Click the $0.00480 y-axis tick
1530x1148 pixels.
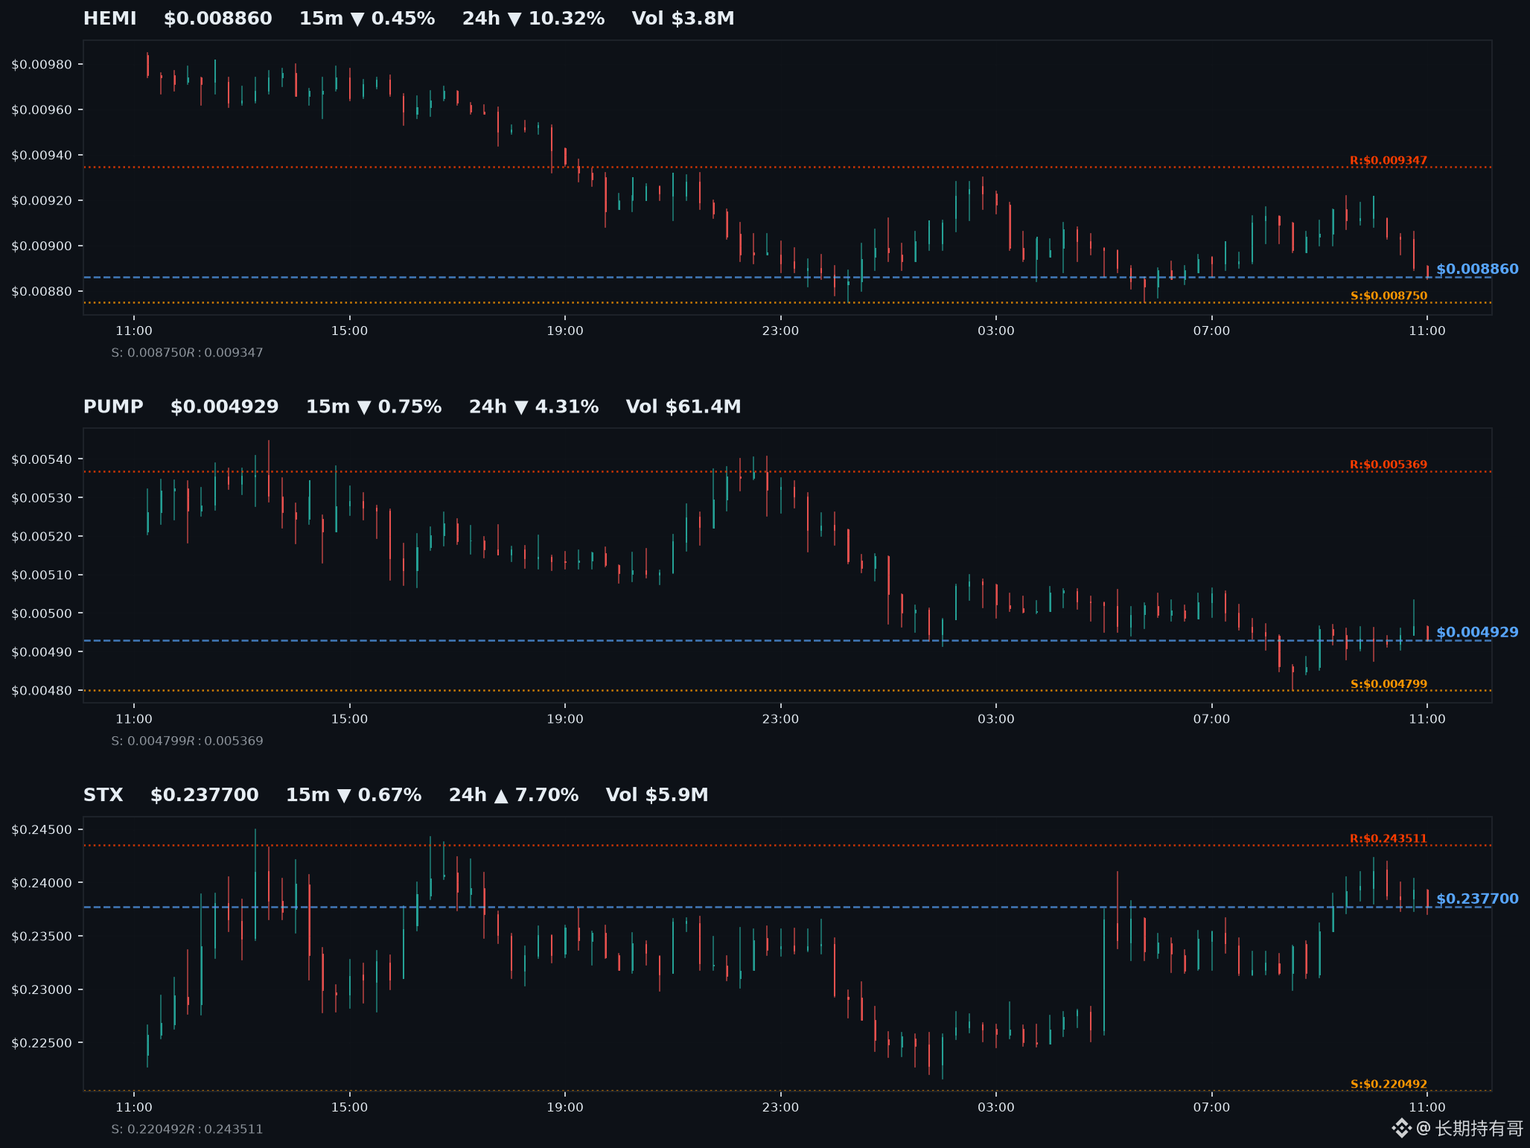coord(42,691)
